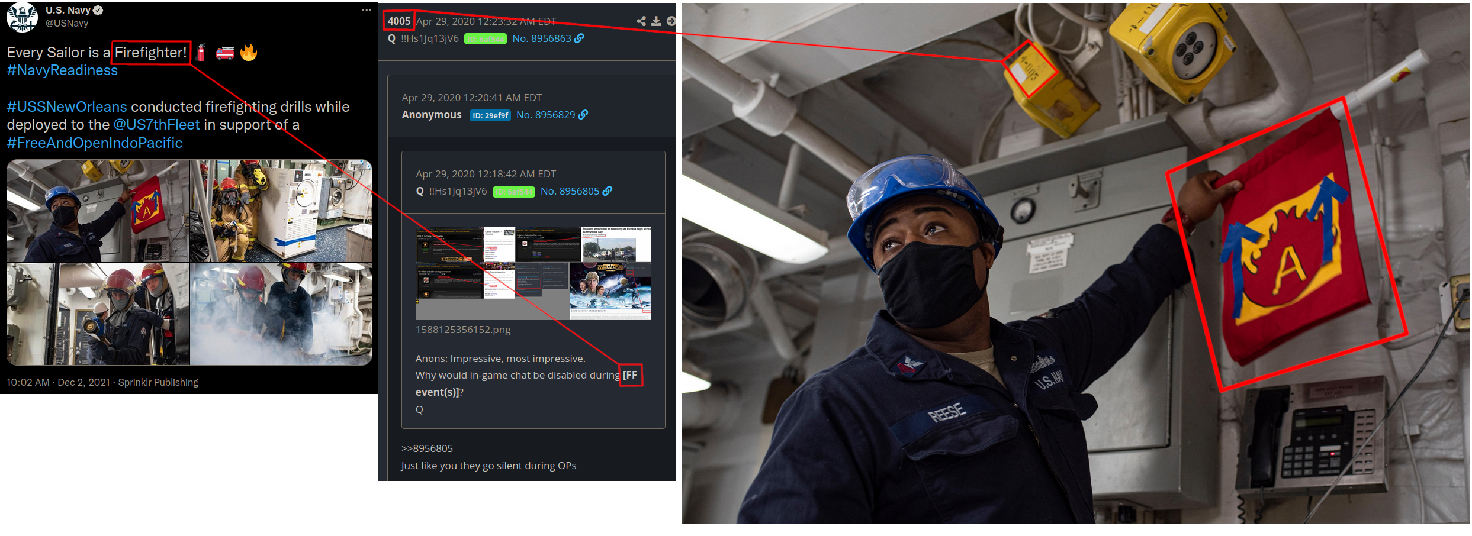Click the download icon on post 4005
Image resolution: width=1472 pixels, height=536 pixels.
[x=656, y=21]
